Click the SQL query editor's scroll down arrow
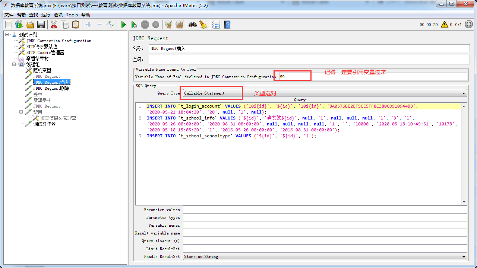Image resolution: width=477 pixels, height=268 pixels. (464, 202)
